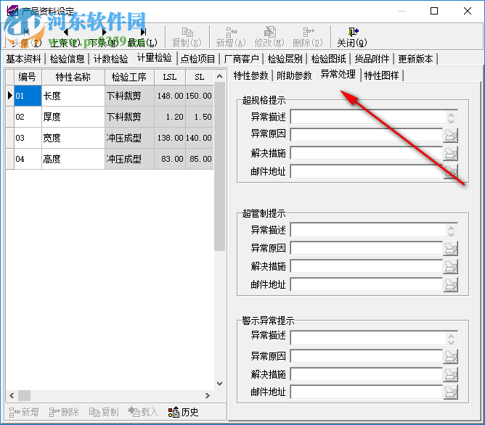Image resolution: width=485 pixels, height=425 pixels.
Task: Click the 删除(D) delete toolbar icon
Action: click(308, 37)
